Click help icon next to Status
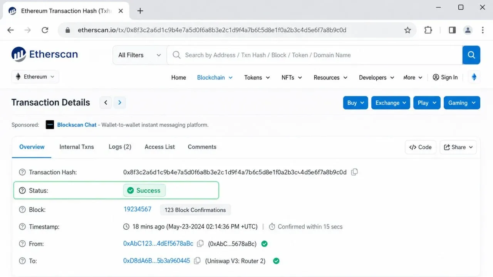 [22, 190]
